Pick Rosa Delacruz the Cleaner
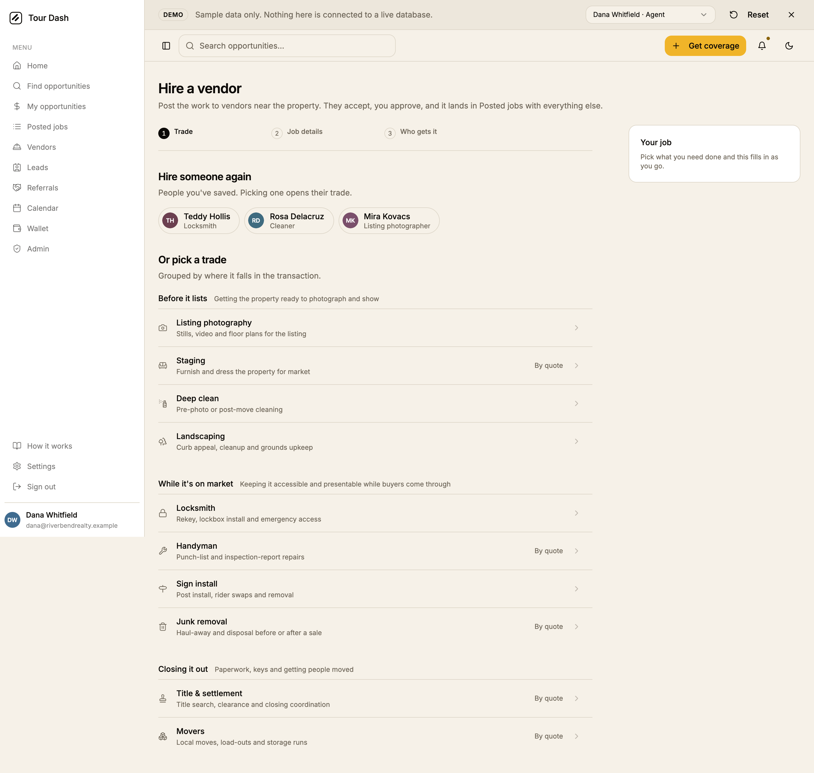This screenshot has width=814, height=773. tap(289, 221)
